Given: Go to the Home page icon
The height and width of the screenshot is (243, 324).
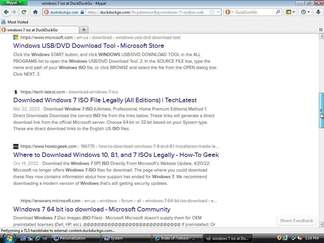Looking at the screenshot, I should 35,12.
